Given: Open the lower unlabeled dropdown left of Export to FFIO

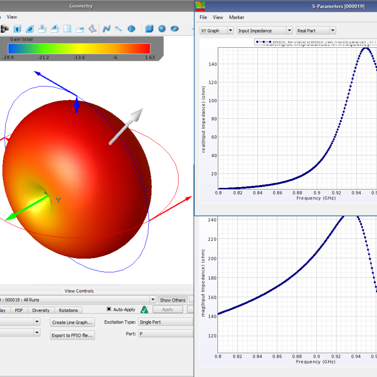Looking at the screenshot, I should [x=37, y=333].
